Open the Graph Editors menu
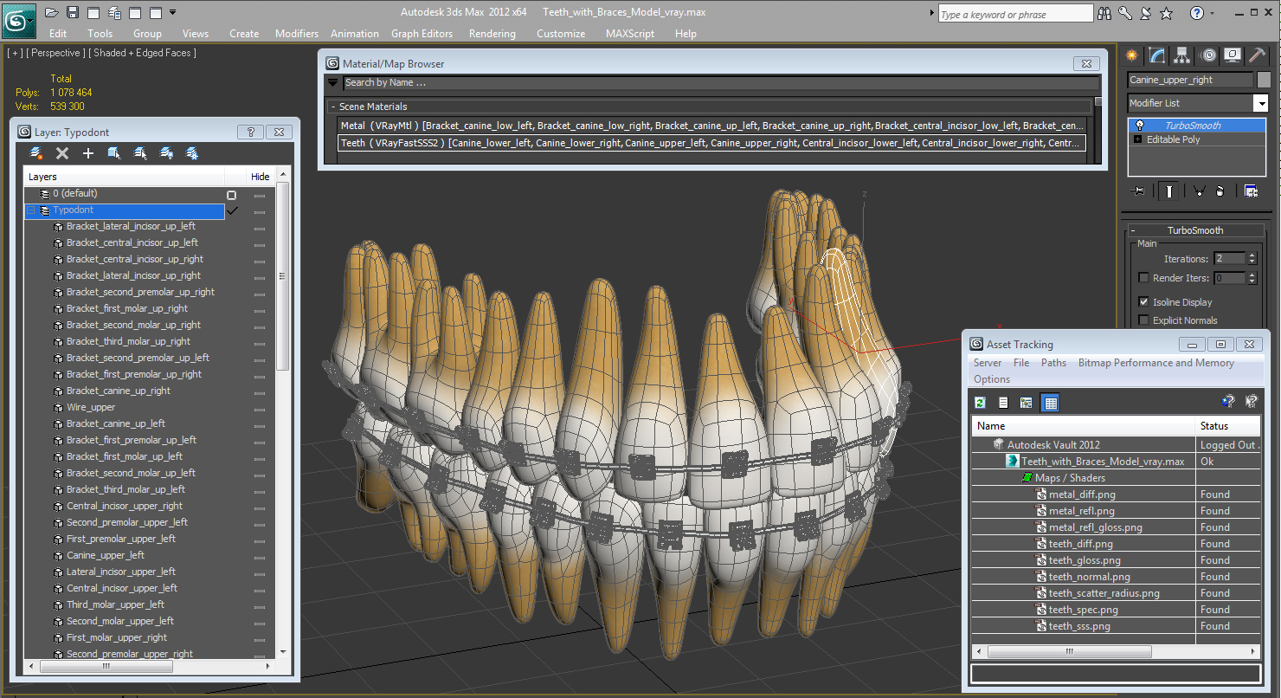This screenshot has height=698, width=1281. tap(422, 34)
